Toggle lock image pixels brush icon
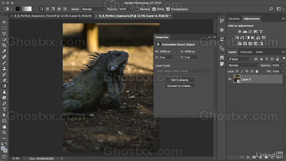Viewport: 286px width, 161px height. (242, 71)
